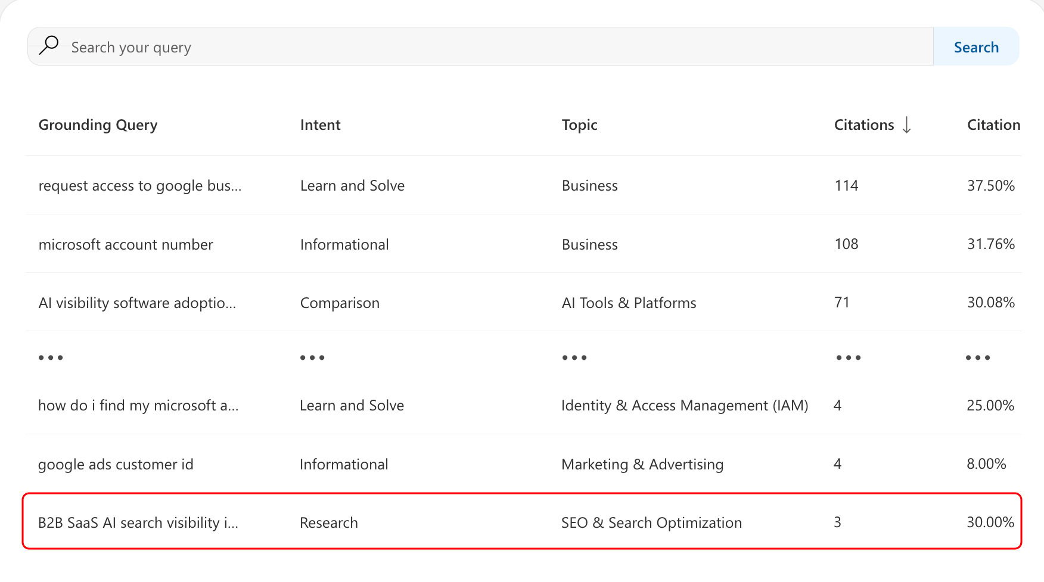Click the Search button

pyautogui.click(x=976, y=46)
